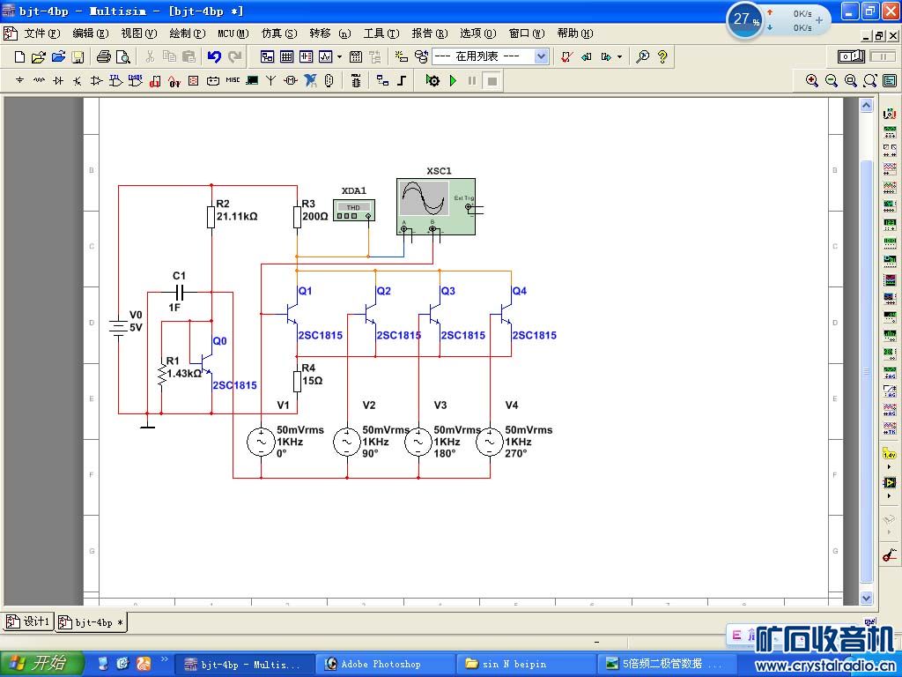
Task: Switch to the 设计1 design tab
Action: [29, 621]
